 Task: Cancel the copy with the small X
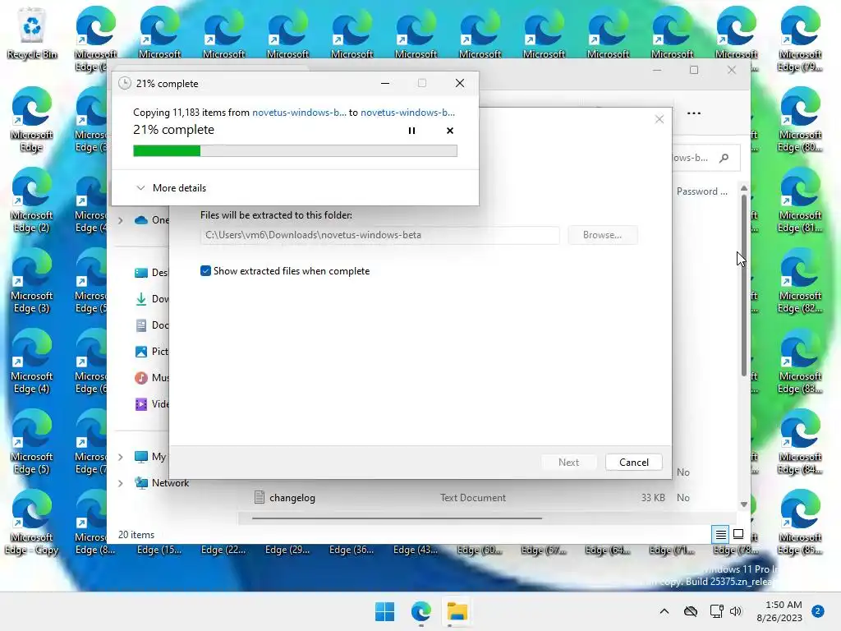[450, 131]
